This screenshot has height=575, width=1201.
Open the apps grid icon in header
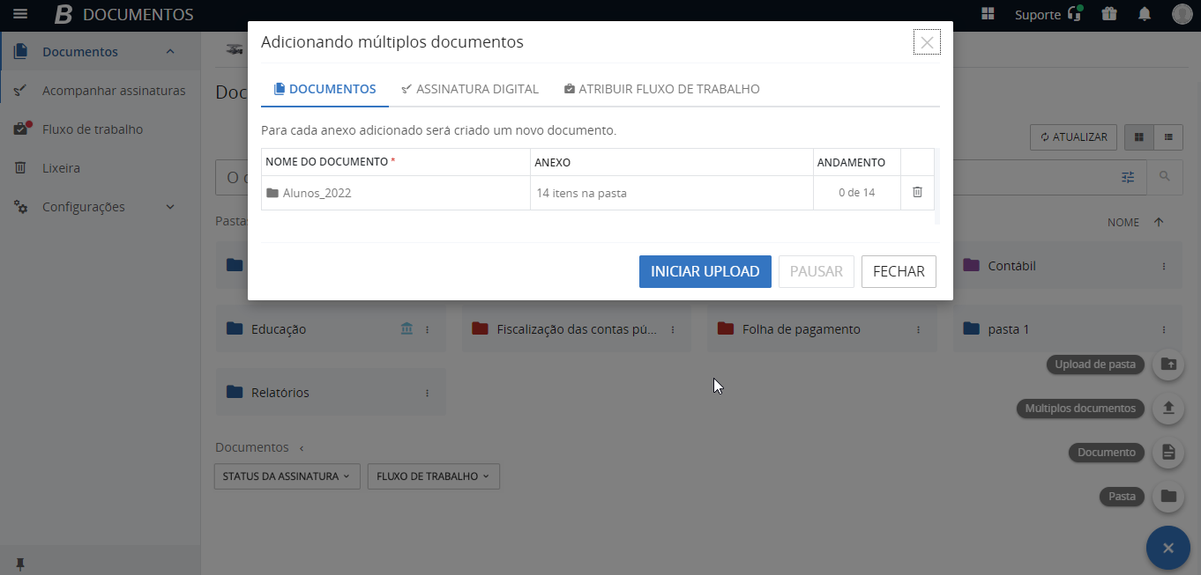point(988,14)
